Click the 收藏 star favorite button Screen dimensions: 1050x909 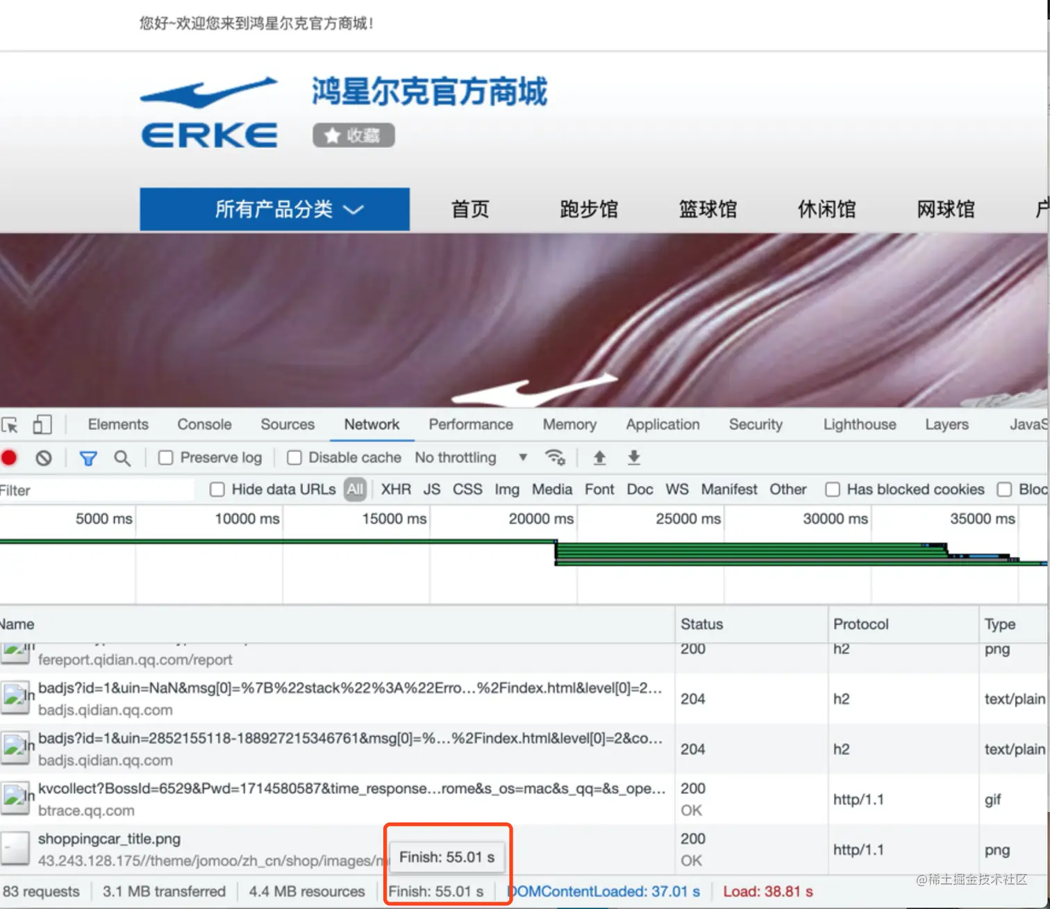[x=353, y=135]
